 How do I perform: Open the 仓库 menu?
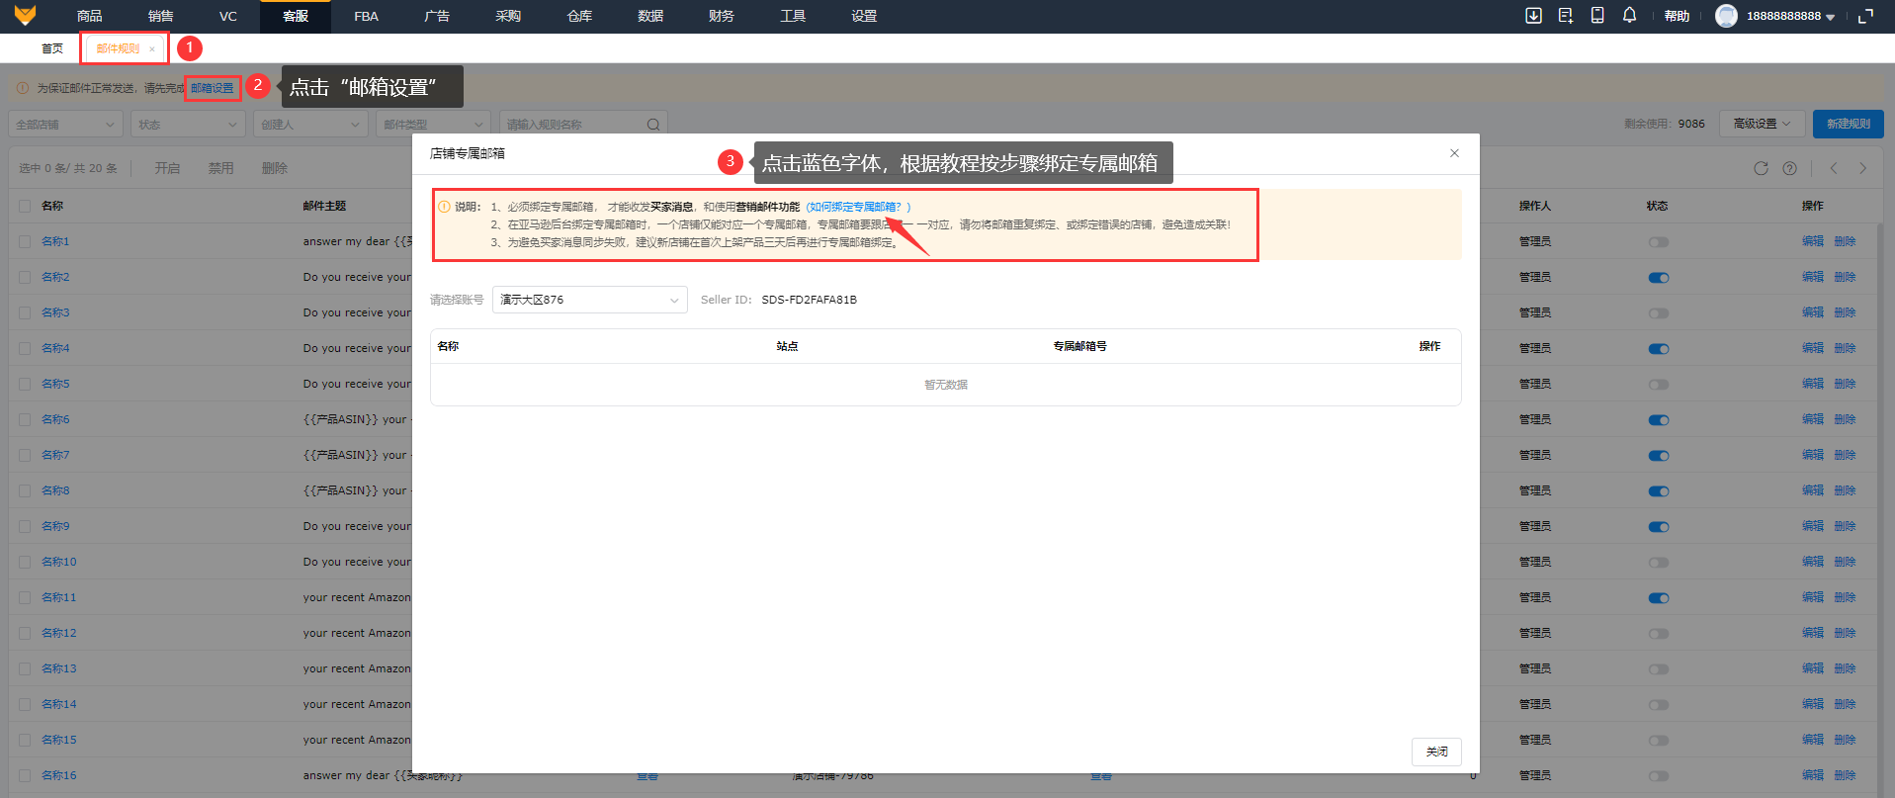(x=579, y=16)
